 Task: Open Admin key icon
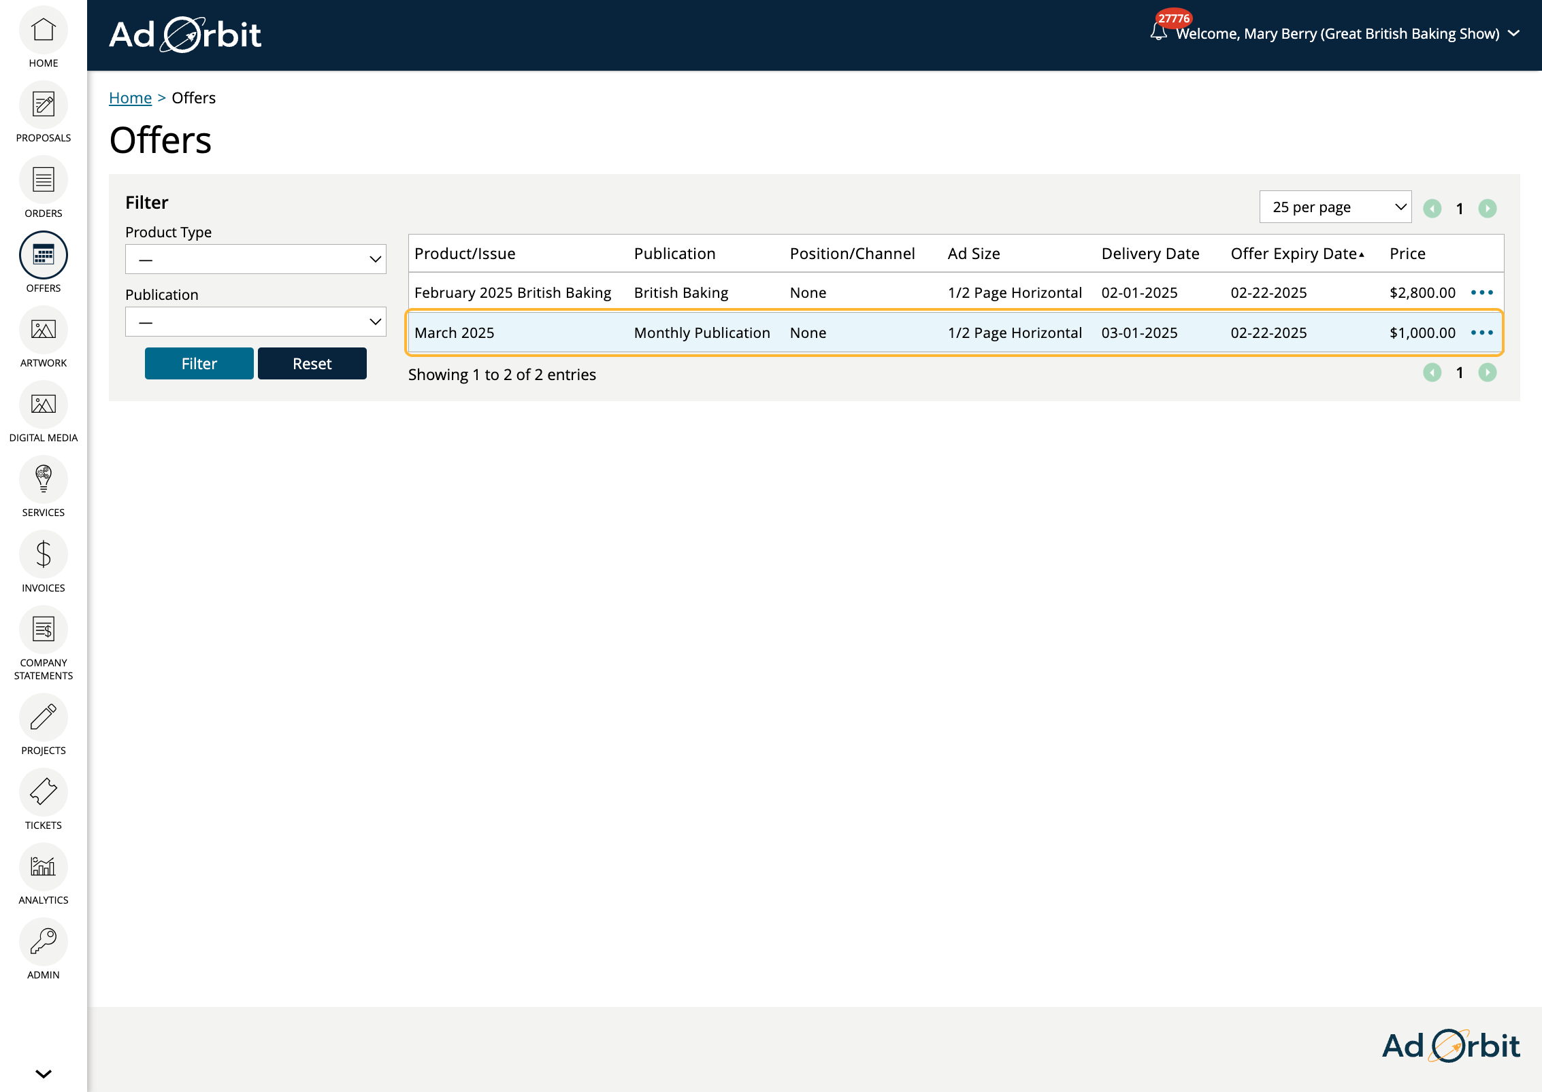point(43,942)
